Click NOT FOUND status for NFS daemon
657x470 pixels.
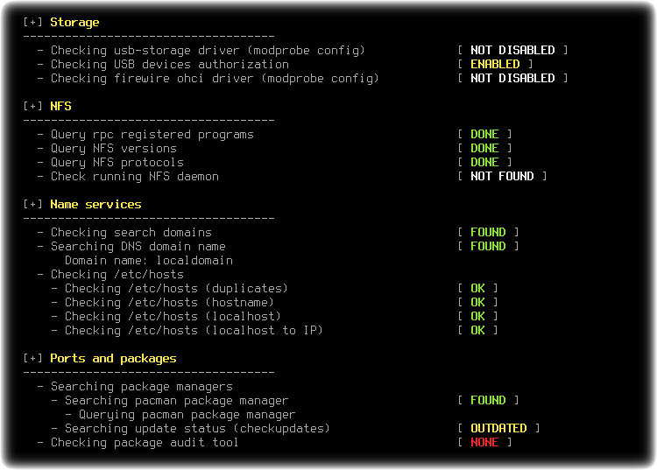pos(502,176)
